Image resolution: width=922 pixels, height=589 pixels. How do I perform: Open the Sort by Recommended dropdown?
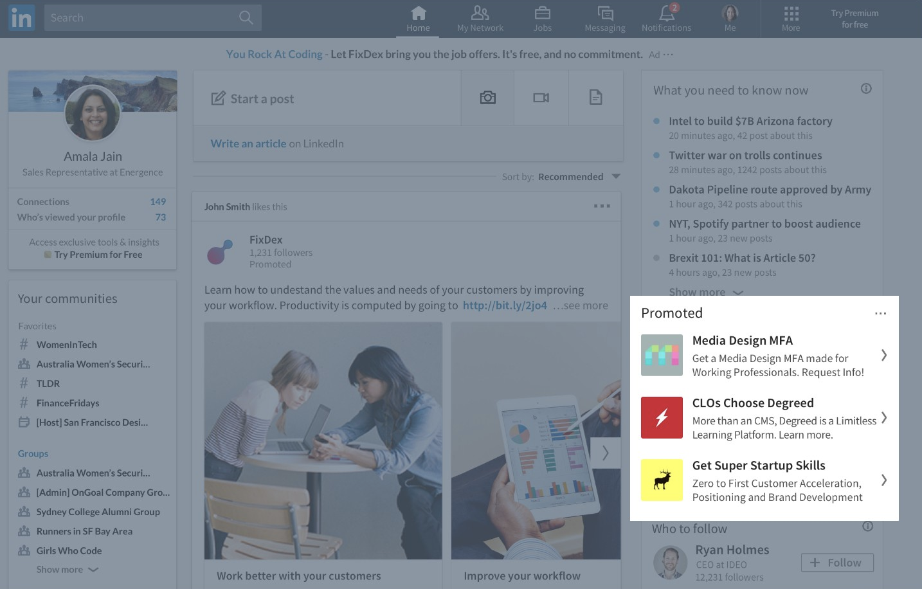[x=616, y=177]
